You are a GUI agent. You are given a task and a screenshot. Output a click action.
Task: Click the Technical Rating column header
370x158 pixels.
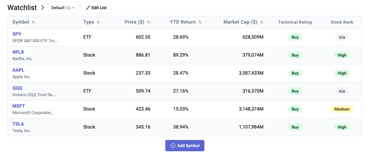[x=295, y=22]
